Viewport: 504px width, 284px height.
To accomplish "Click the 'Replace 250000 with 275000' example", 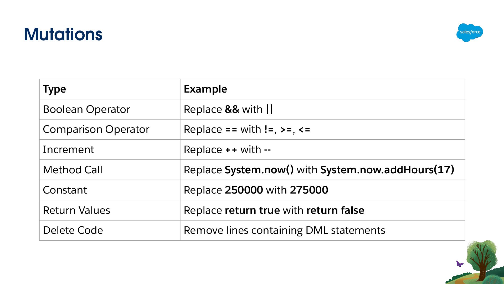I will (256, 190).
